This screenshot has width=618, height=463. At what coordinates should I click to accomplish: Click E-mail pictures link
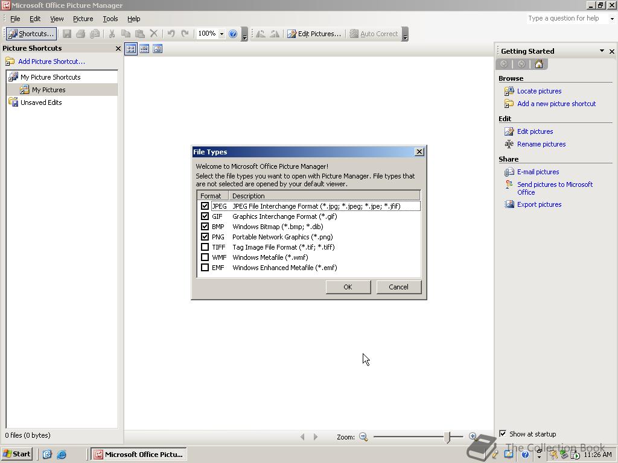click(x=538, y=172)
